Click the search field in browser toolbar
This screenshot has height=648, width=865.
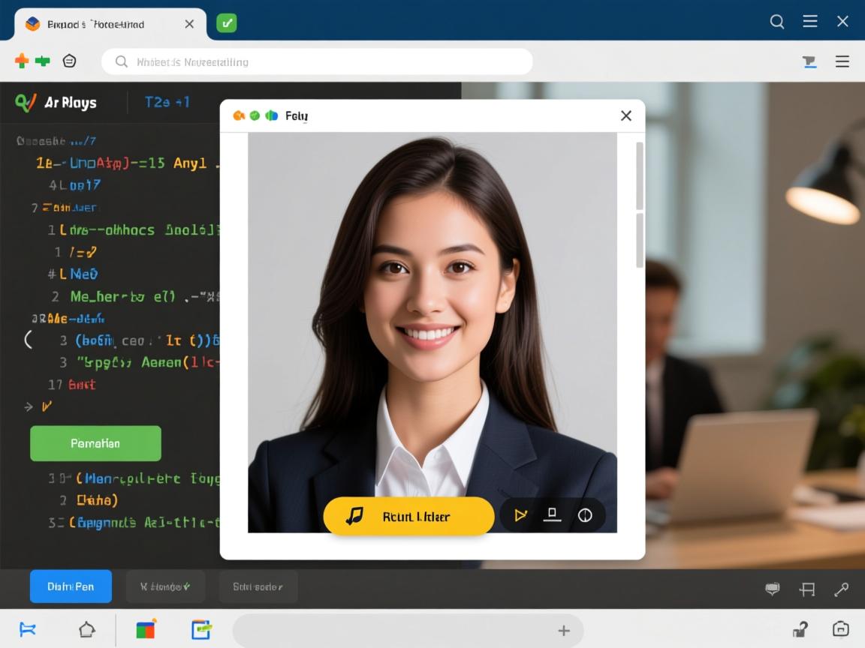pos(317,62)
